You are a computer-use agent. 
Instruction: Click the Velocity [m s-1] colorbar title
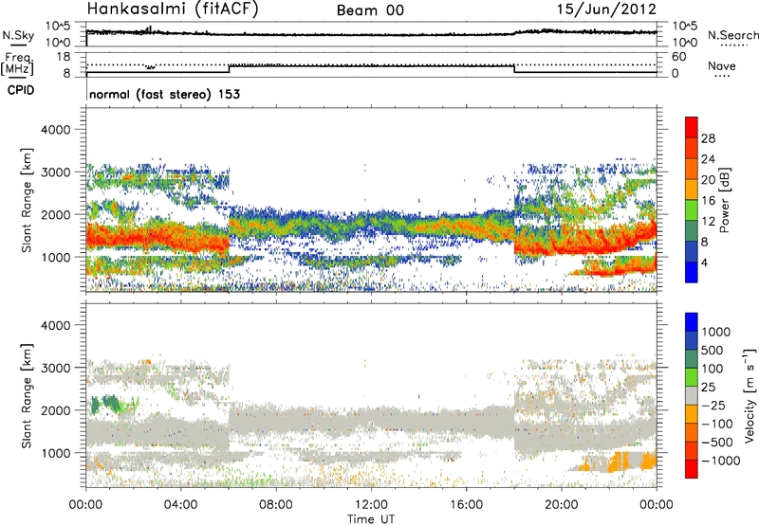[750, 395]
